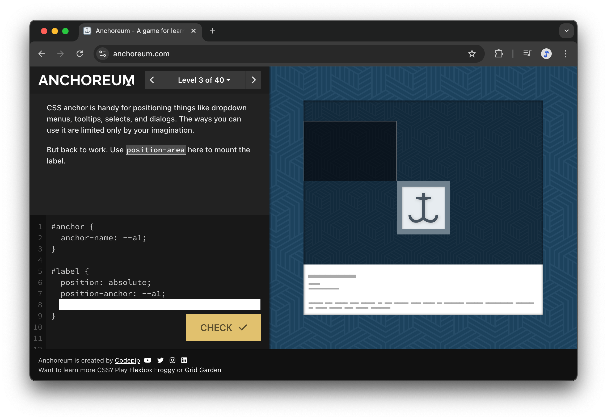Click the Chrome profile avatar

pyautogui.click(x=546, y=54)
